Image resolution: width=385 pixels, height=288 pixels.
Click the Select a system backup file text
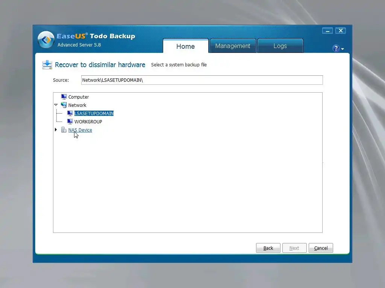point(179,64)
